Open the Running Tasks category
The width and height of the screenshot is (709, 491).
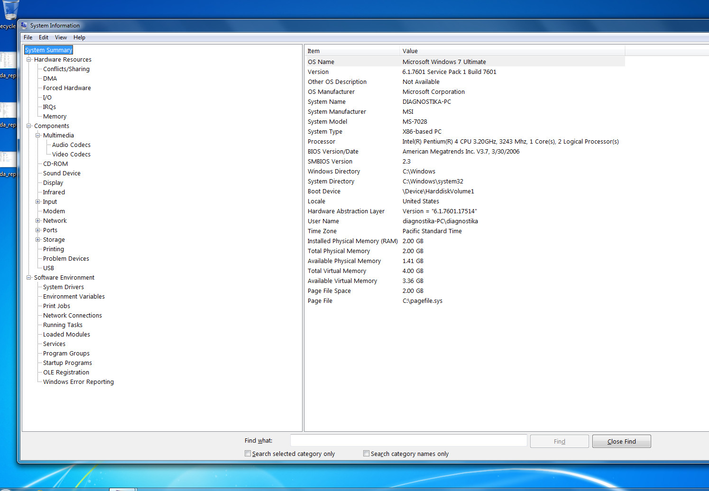click(63, 325)
